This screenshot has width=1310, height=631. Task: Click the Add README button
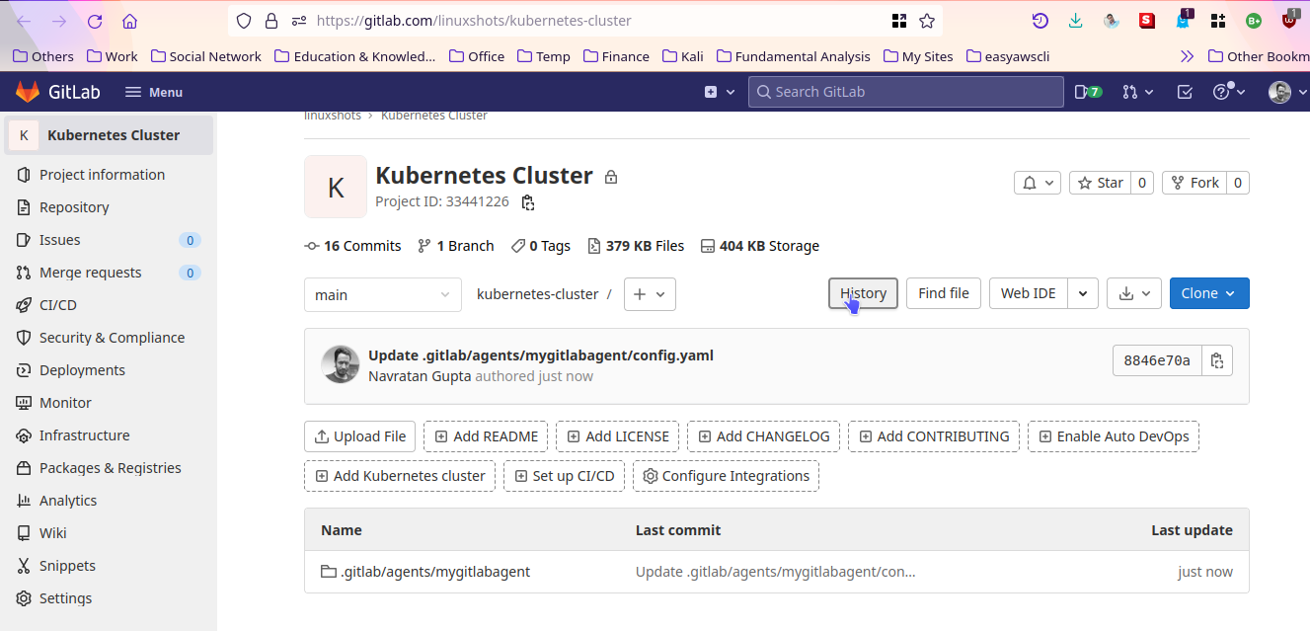pyautogui.click(x=485, y=435)
